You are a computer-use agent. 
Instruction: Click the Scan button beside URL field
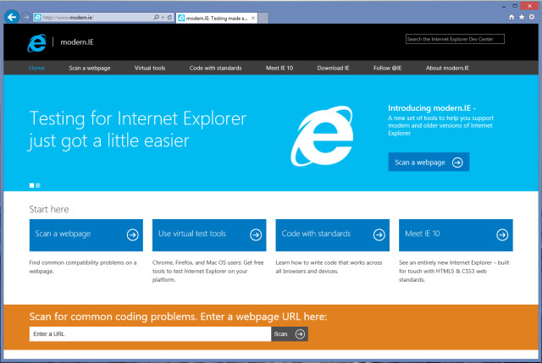coord(290,334)
